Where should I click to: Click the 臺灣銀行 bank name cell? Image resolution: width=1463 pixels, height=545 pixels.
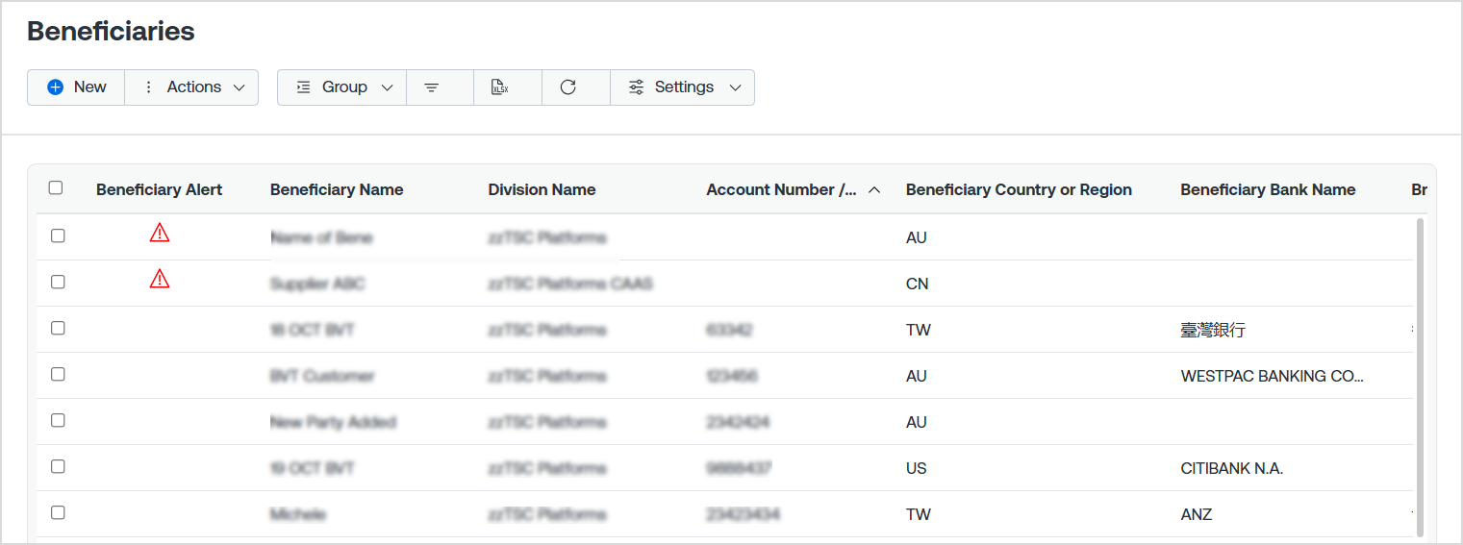pos(1213,330)
